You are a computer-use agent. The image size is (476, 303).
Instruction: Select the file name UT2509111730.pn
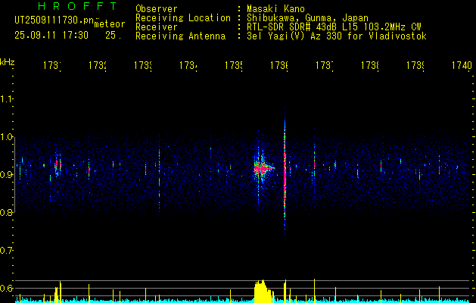(x=54, y=20)
